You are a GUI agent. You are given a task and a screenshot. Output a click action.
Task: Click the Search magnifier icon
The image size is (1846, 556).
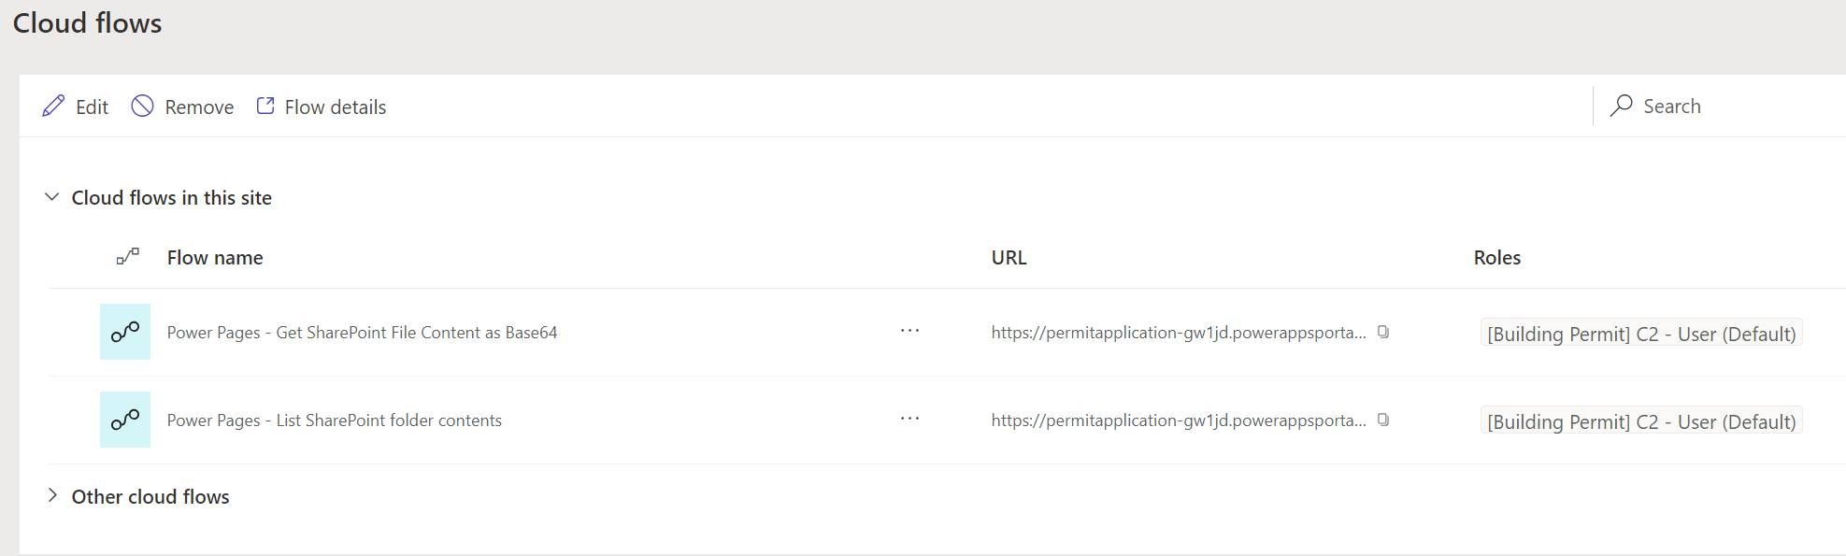(1620, 106)
